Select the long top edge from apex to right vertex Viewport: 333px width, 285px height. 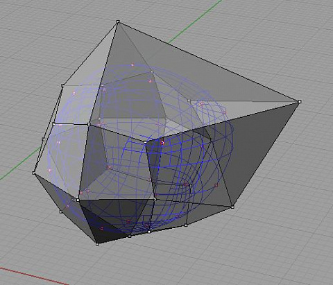pos(209,62)
